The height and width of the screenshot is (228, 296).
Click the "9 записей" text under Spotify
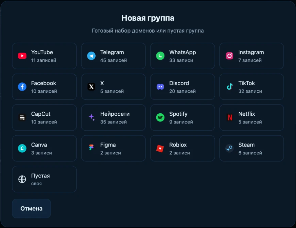pos(181,122)
